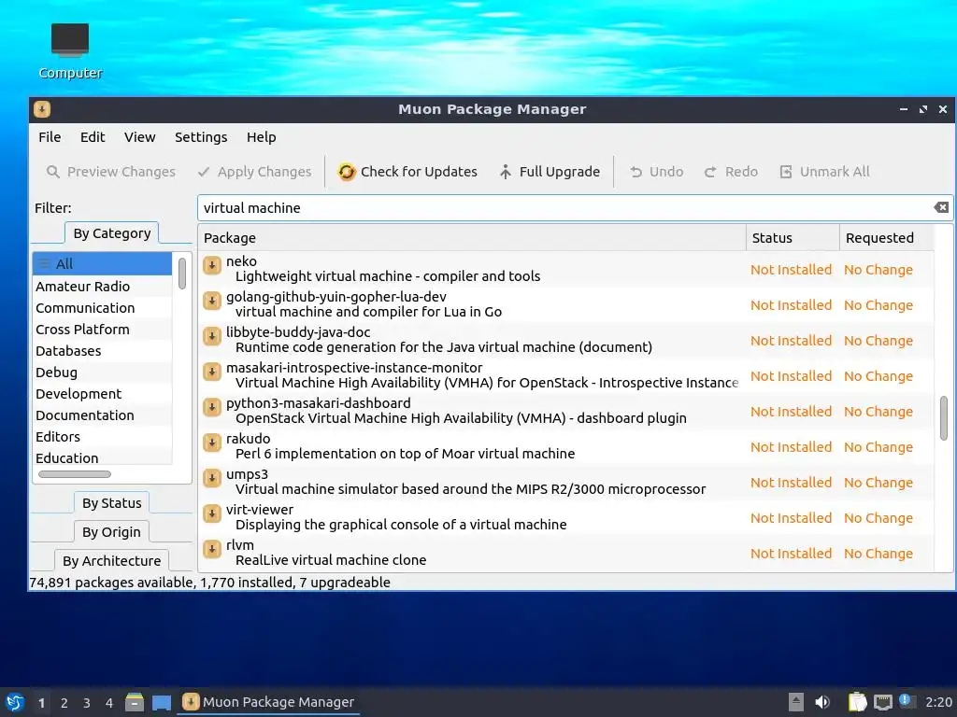Screen dimensions: 957x717
Task: Open the volume control in the tray
Action: click(822, 702)
